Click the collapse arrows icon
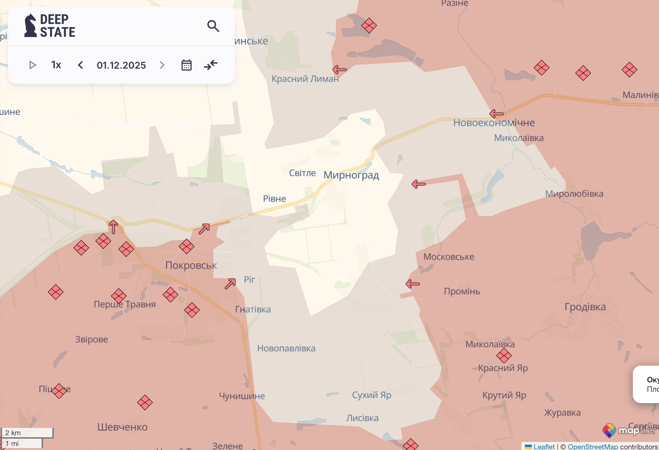This screenshot has height=450, width=659. [x=211, y=65]
